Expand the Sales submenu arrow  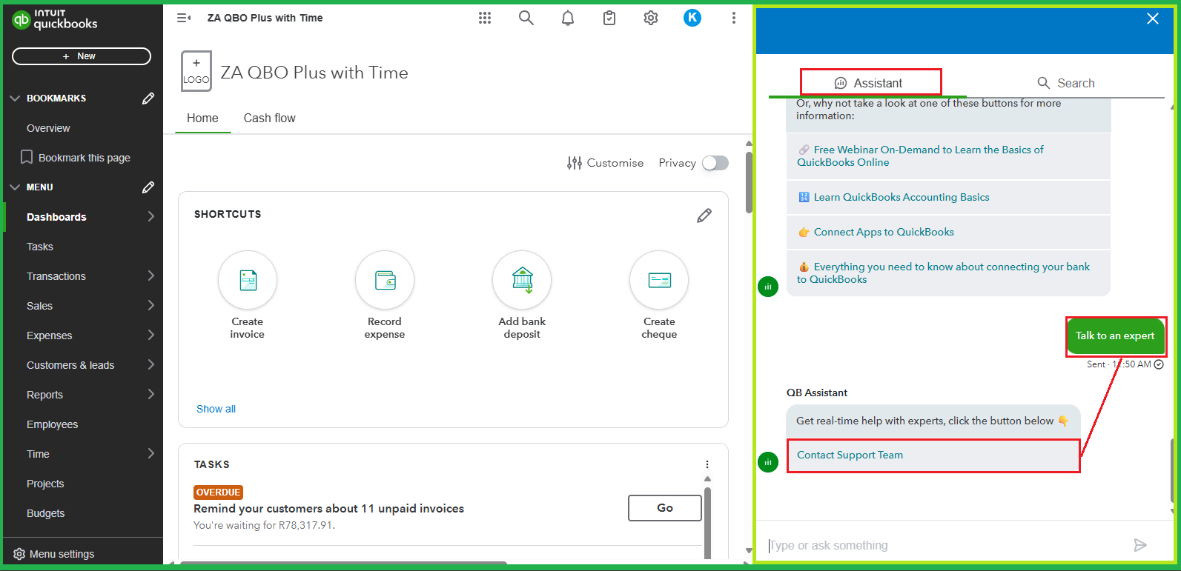(151, 305)
